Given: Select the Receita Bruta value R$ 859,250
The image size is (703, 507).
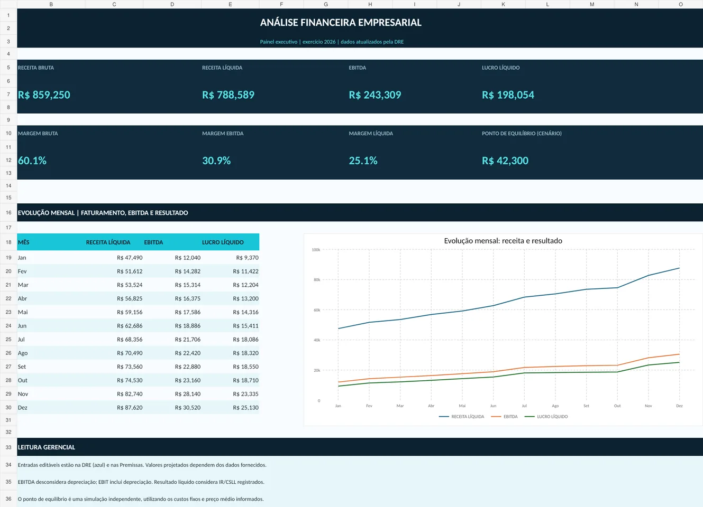Looking at the screenshot, I should 44,95.
